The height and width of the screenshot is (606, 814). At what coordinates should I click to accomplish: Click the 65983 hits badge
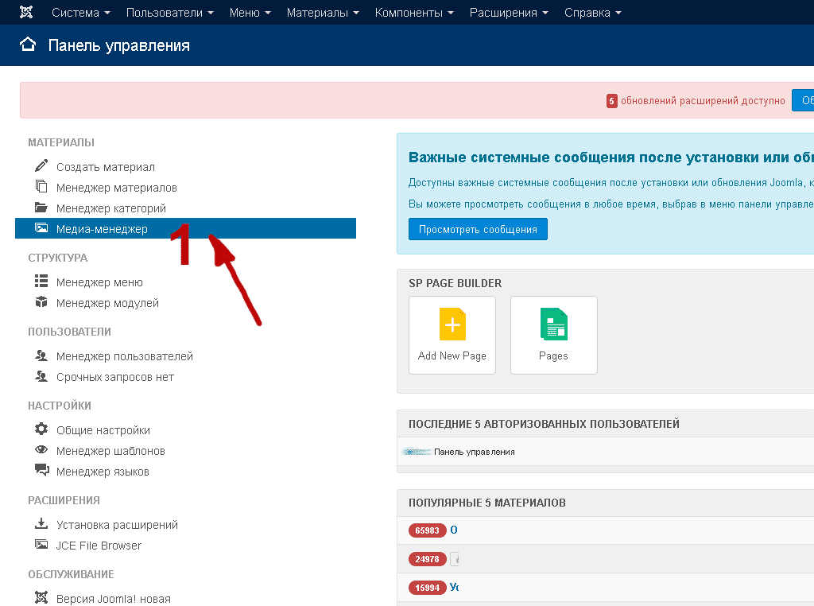pos(427,530)
